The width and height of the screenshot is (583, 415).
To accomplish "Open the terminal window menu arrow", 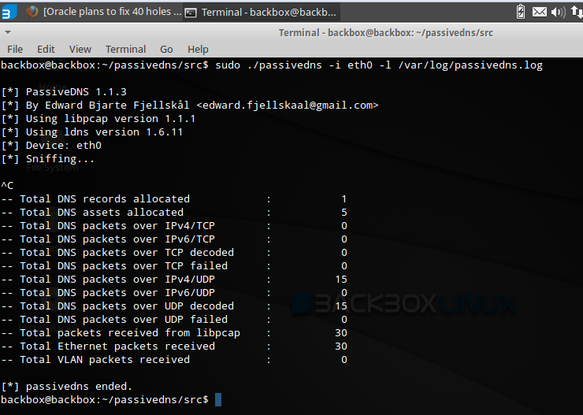I will pos(7,33).
